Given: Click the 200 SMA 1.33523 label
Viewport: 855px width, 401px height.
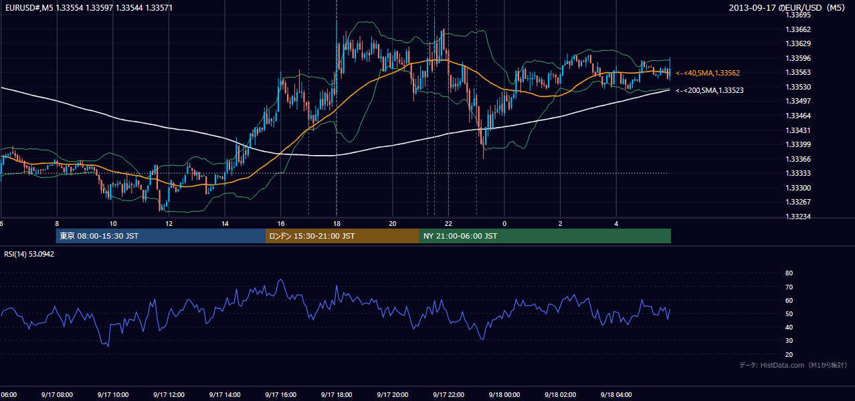Looking at the screenshot, I should pyautogui.click(x=710, y=90).
